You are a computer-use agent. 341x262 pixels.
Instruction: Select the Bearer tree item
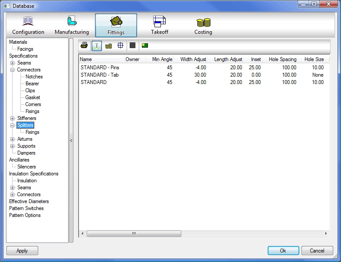(x=32, y=84)
